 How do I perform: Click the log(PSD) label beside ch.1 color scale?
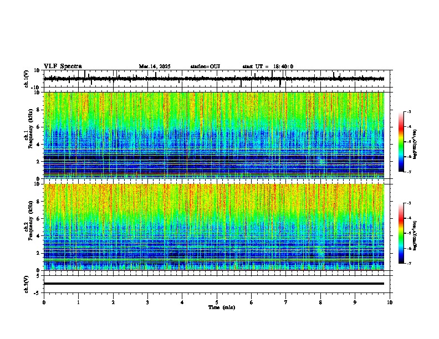click(415, 144)
